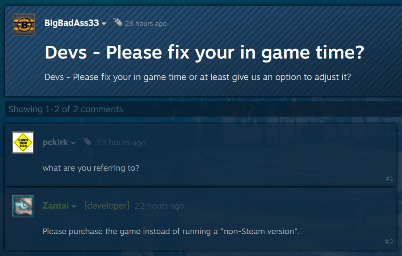This screenshot has width=402, height=256.
Task: Open the #1 comment permalink
Action: [x=389, y=178]
